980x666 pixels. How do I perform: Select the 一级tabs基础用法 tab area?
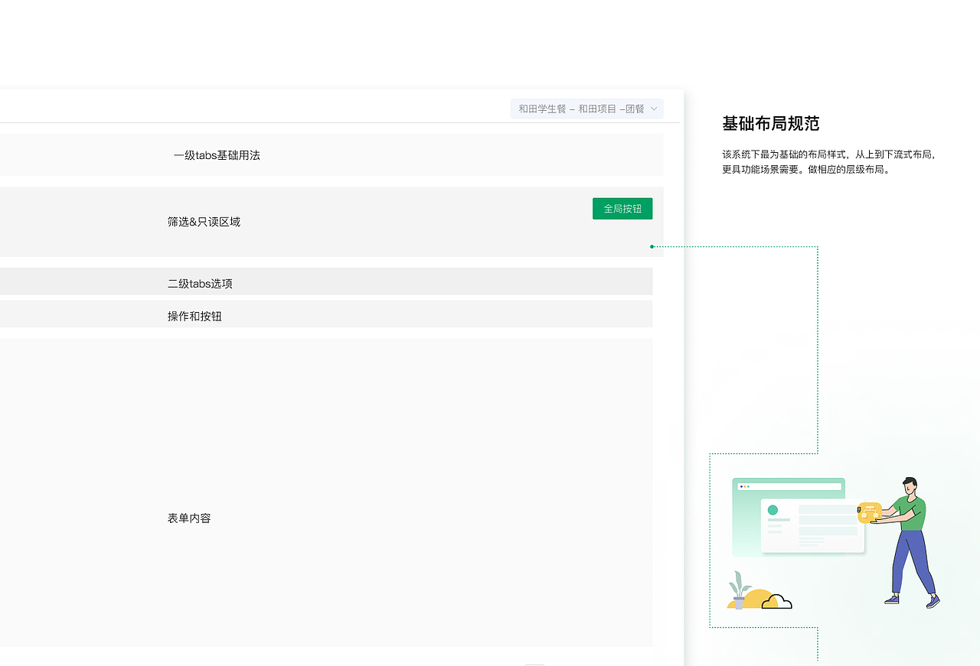click(x=217, y=154)
